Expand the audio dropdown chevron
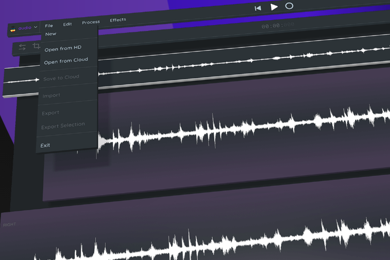 (35, 27)
